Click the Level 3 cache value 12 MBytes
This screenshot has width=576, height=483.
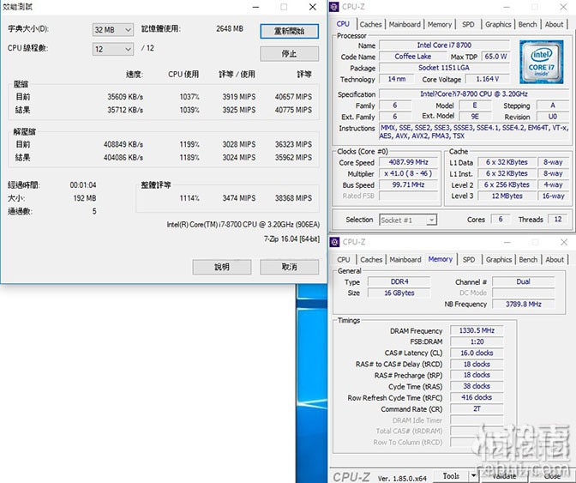(x=507, y=196)
